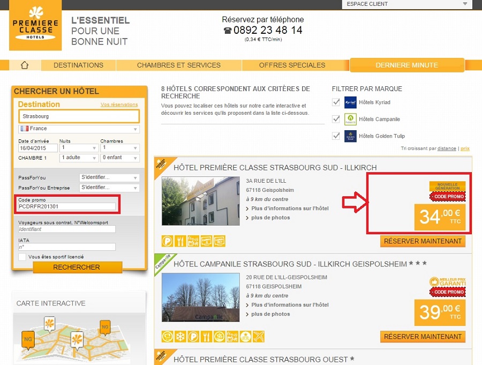Open the Chambres et Services menu
Viewport: 482px width, 365px height.
tap(179, 65)
